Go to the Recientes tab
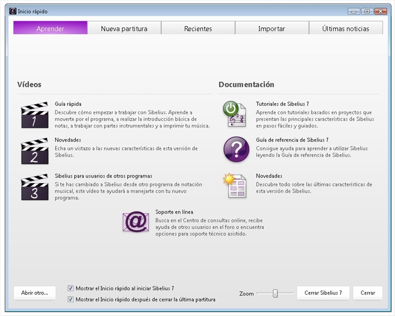This screenshot has height=316, width=395. click(198, 28)
